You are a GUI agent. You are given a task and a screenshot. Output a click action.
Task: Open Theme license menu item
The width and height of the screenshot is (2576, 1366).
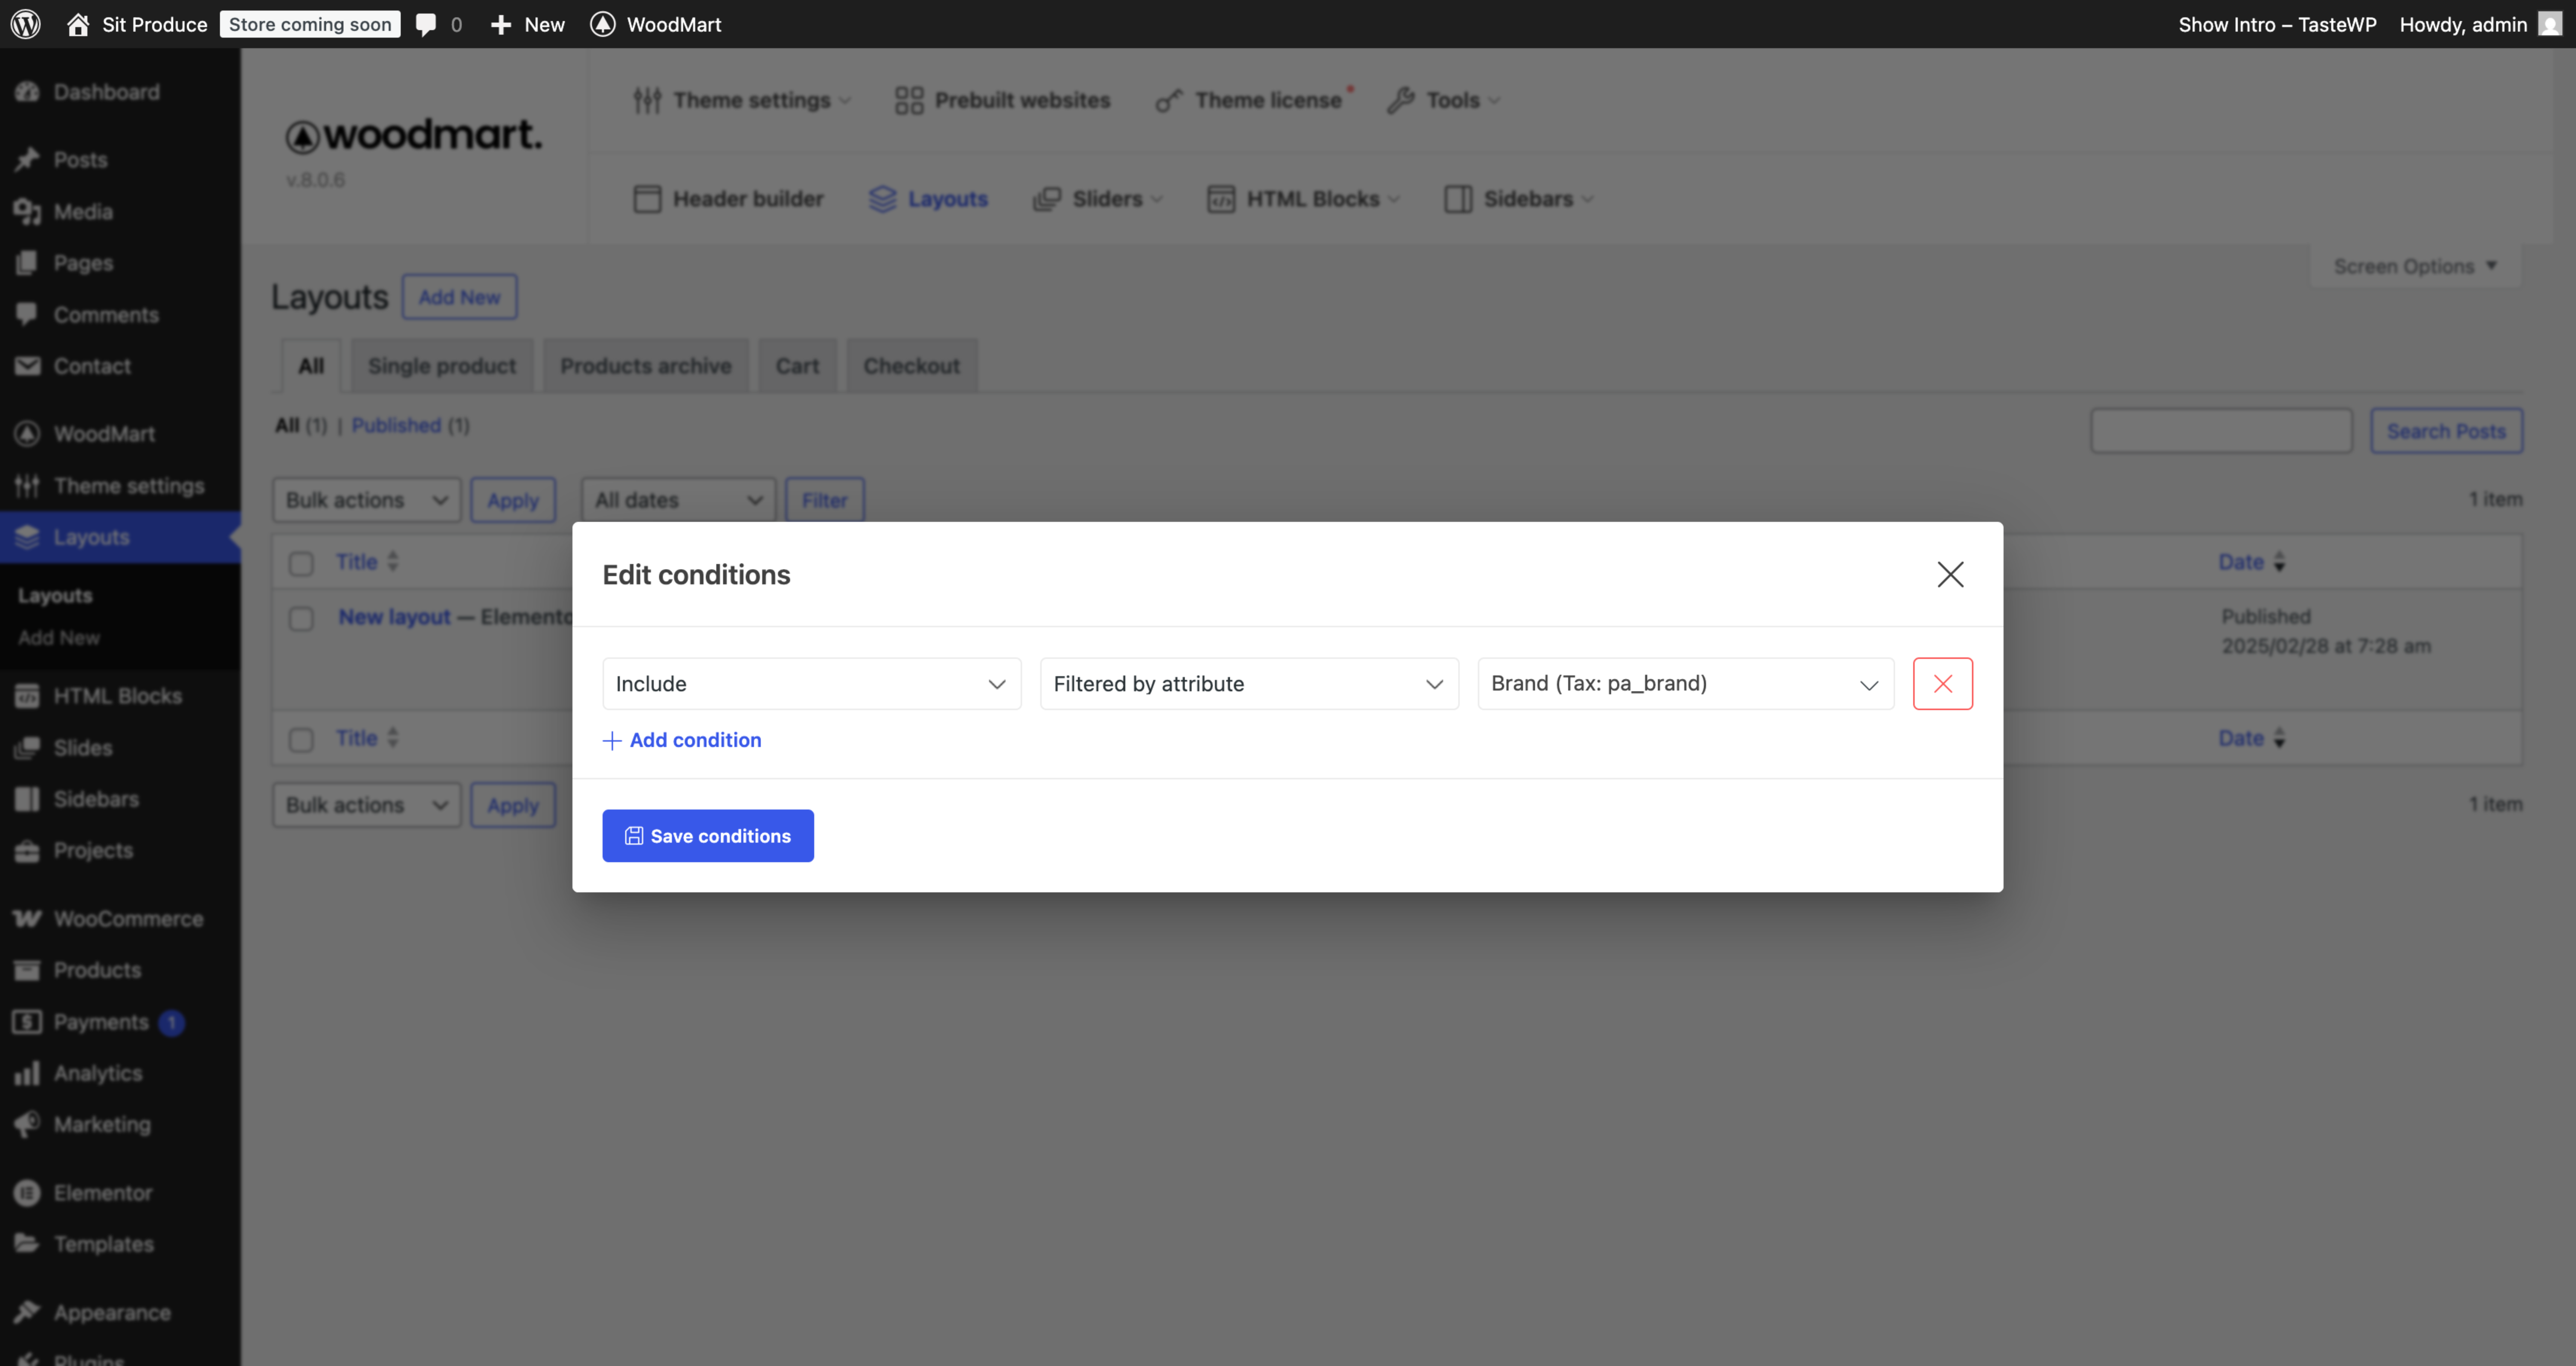tap(1254, 100)
